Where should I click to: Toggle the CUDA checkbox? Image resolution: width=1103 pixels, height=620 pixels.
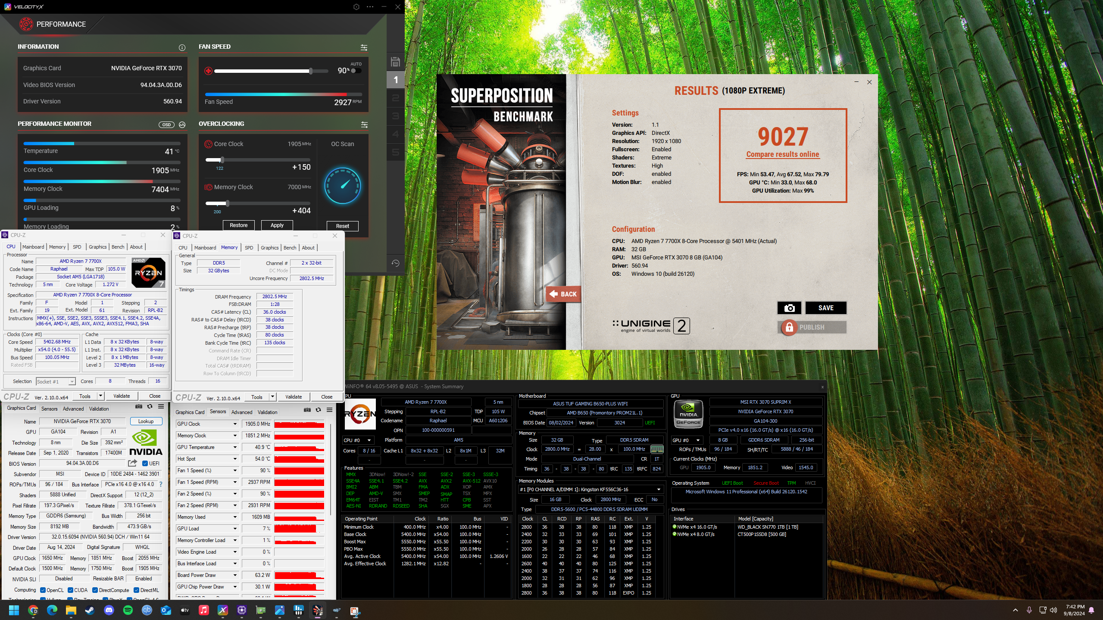click(x=70, y=590)
